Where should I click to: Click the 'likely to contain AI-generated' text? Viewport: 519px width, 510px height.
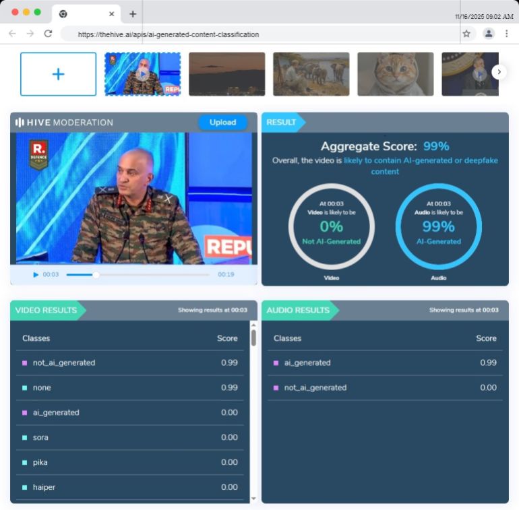(398, 160)
